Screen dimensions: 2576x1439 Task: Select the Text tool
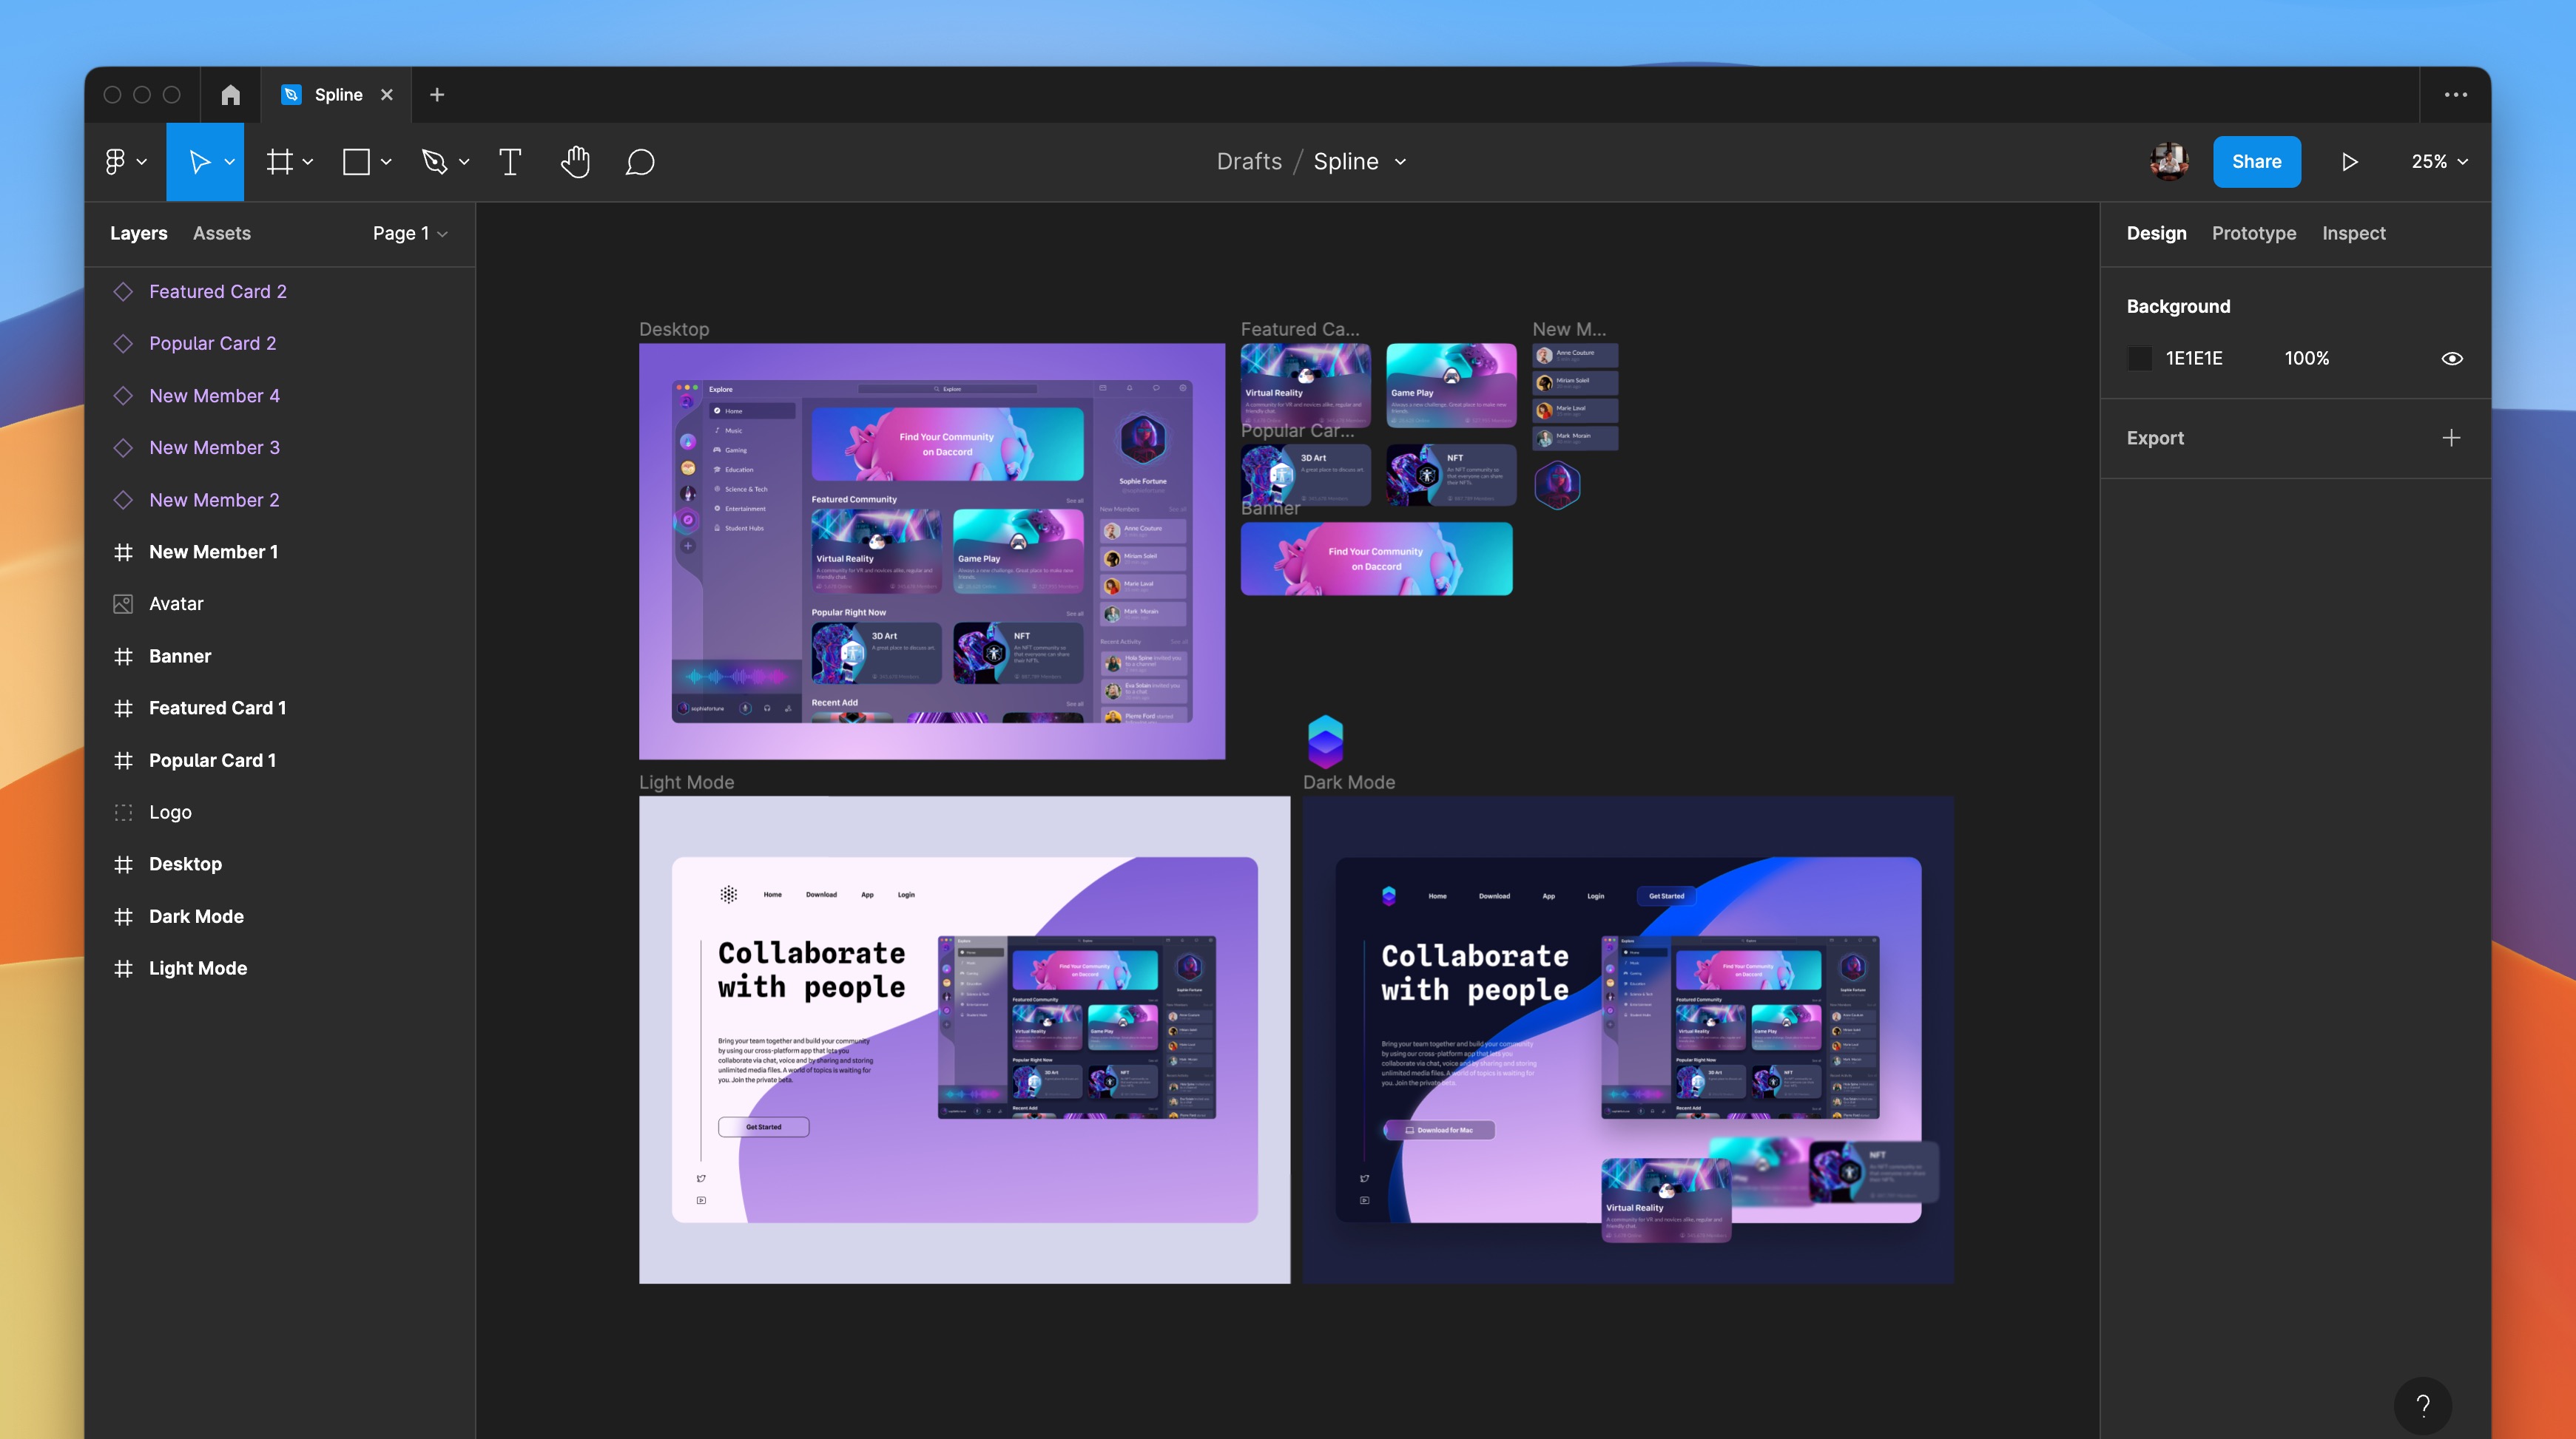510,162
